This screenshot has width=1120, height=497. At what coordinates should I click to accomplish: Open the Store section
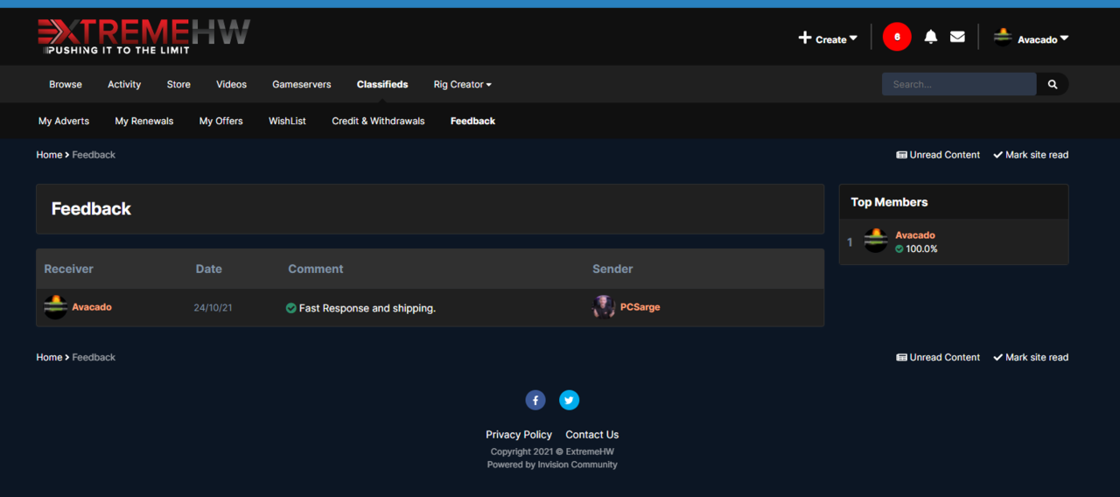[178, 84]
